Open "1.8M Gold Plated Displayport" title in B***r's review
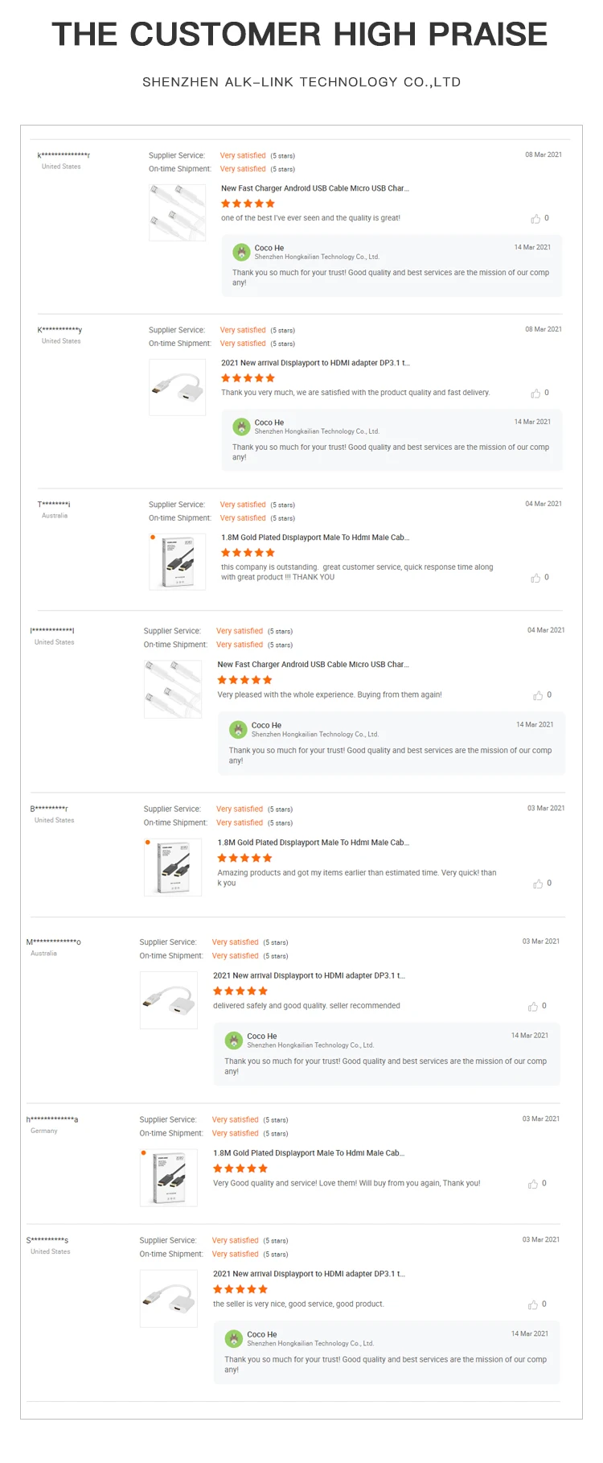 [x=313, y=843]
